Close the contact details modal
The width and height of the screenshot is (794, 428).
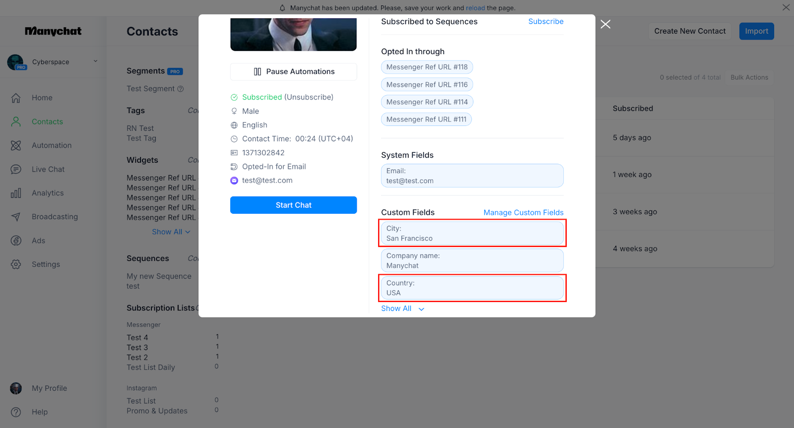point(605,24)
